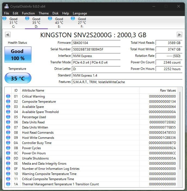Image resolution: width=187 pixels, height=191 pixels.
Task: Click the Attribute Name column header
Action: tap(80, 90)
